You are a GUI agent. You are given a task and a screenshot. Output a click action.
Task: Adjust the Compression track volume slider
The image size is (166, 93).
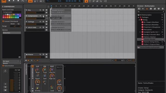[x=35, y=18]
